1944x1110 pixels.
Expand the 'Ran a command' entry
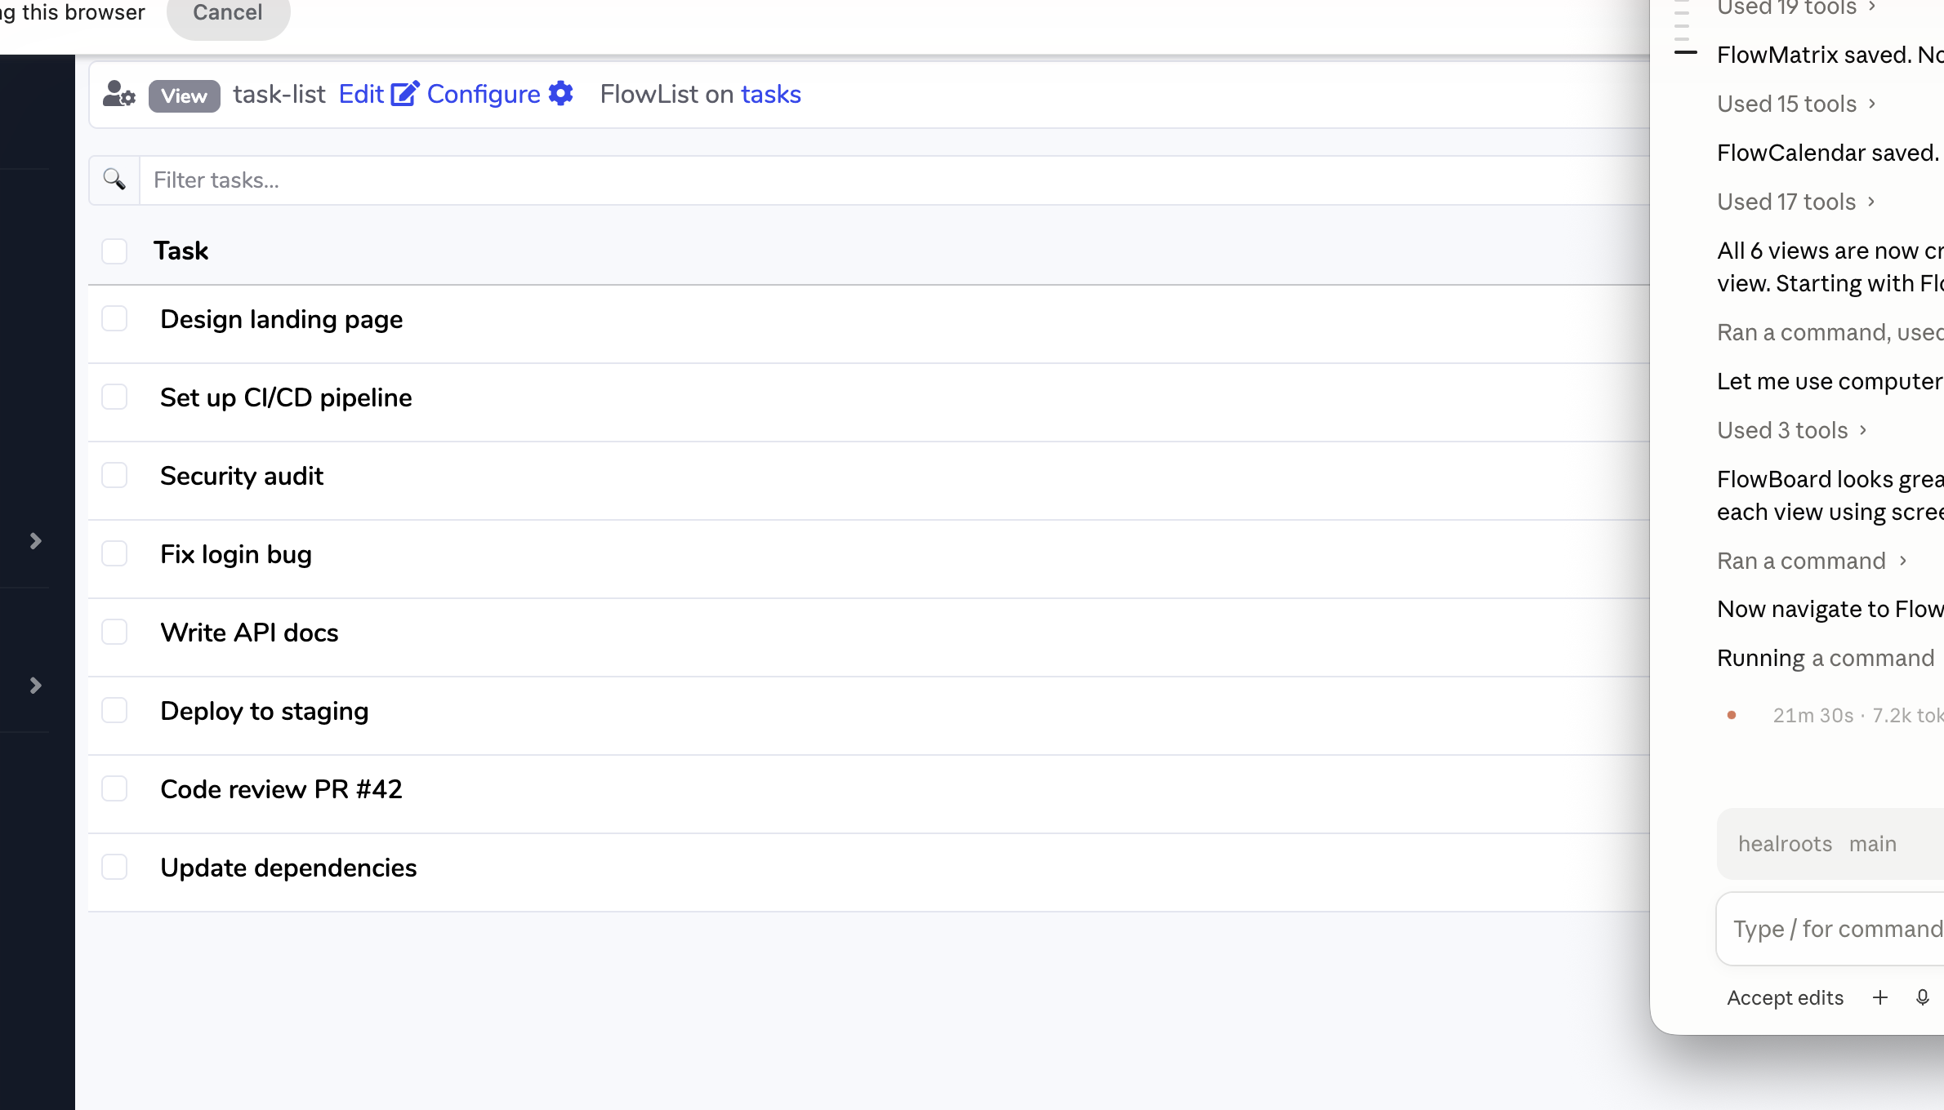click(1811, 561)
